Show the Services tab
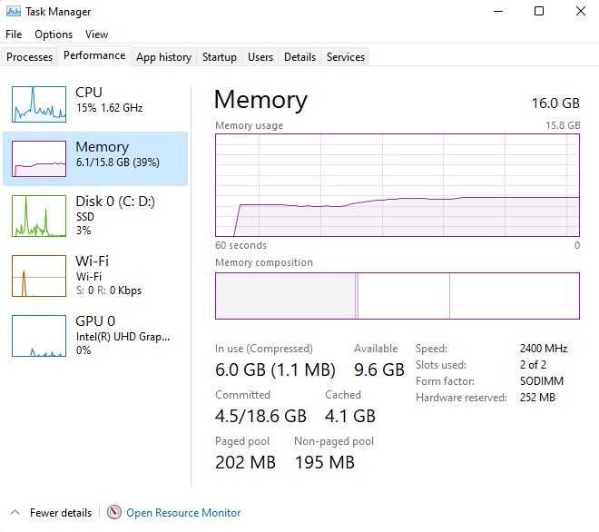Screen dimensions: 599x532 click(x=346, y=57)
